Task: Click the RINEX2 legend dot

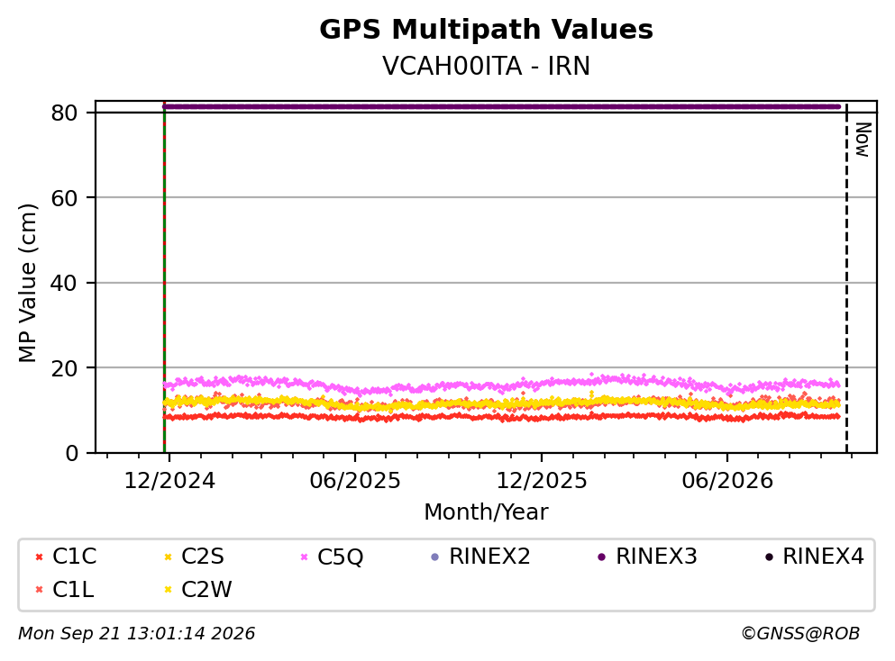Action: 435,557
